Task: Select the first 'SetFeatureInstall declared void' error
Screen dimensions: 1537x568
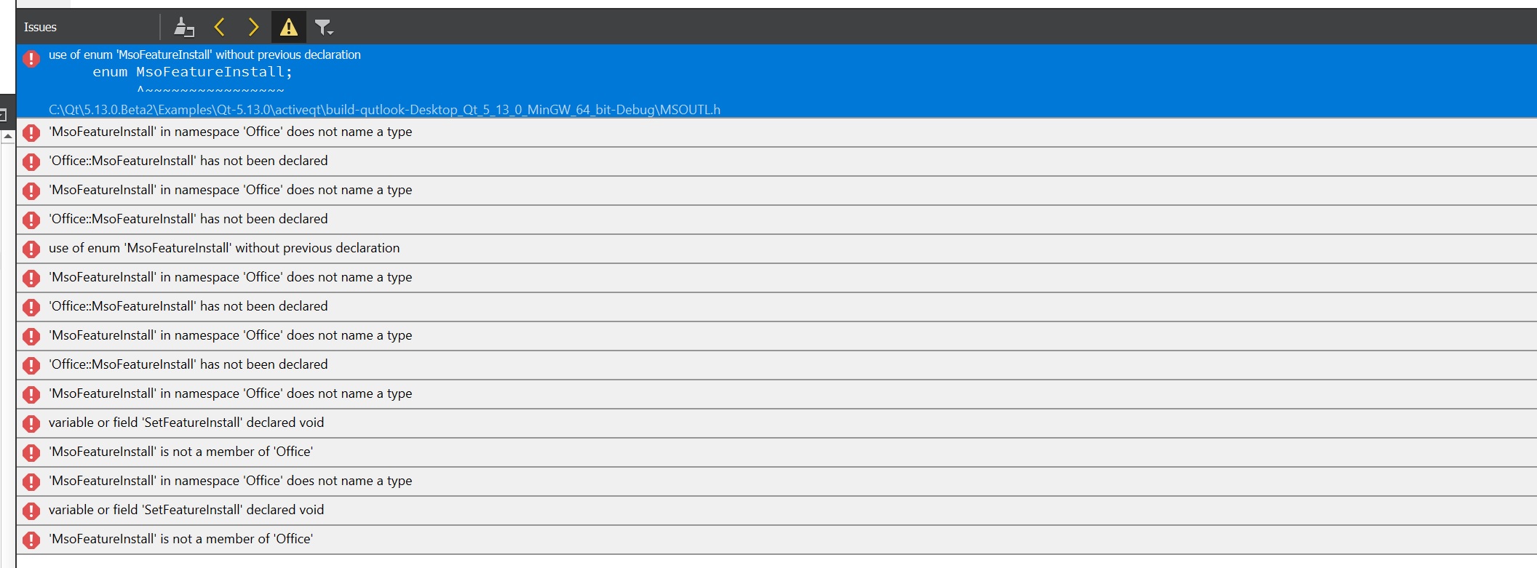Action: (x=777, y=423)
